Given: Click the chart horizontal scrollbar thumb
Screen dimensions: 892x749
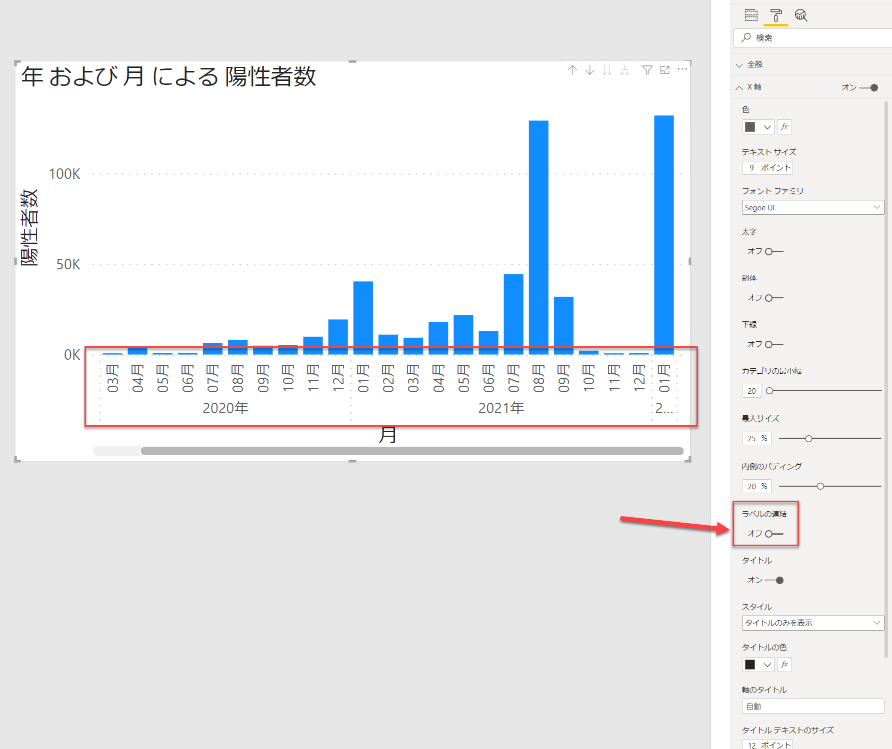Looking at the screenshot, I should [x=412, y=451].
